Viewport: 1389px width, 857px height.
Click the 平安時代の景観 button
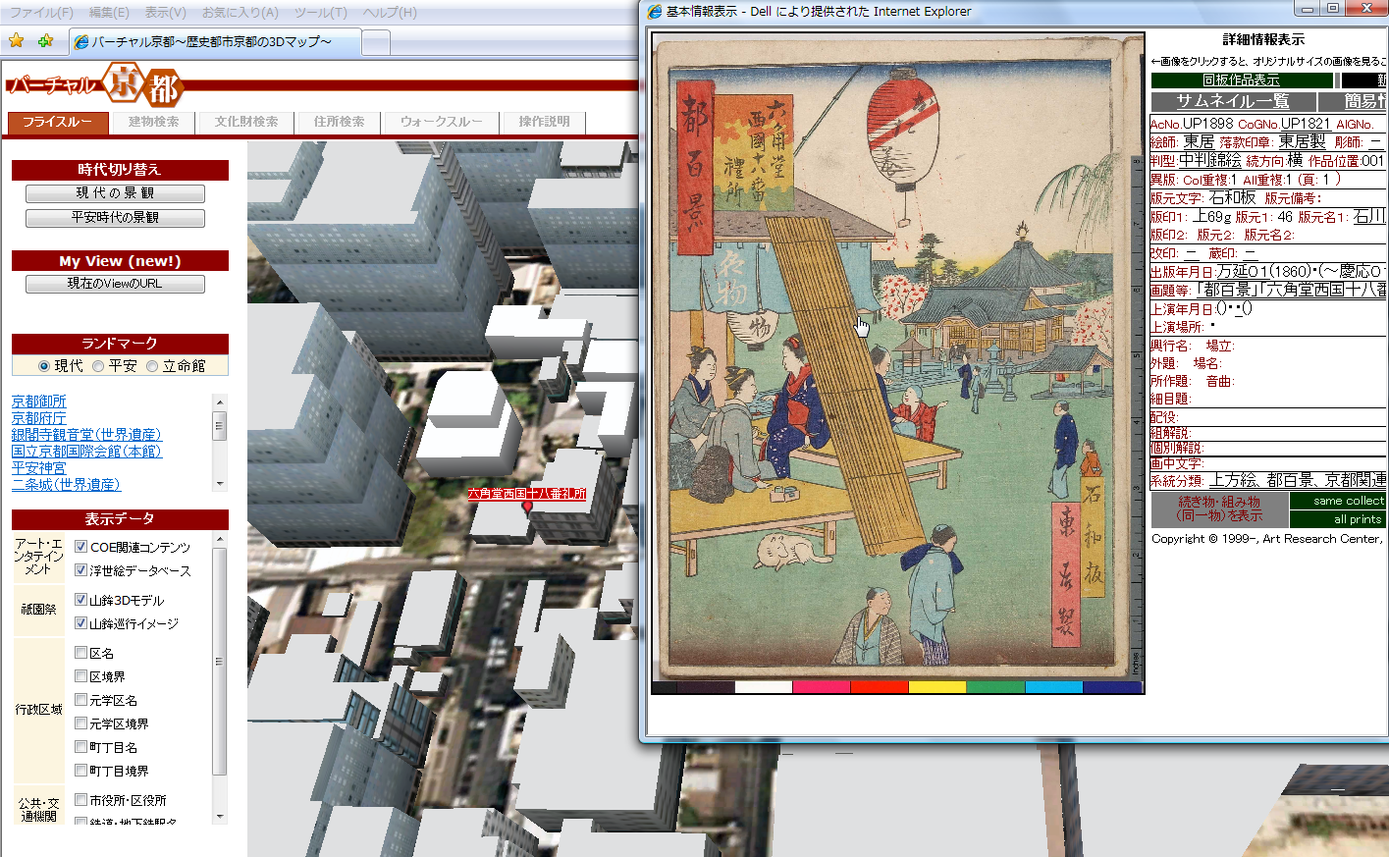pyautogui.click(x=115, y=218)
